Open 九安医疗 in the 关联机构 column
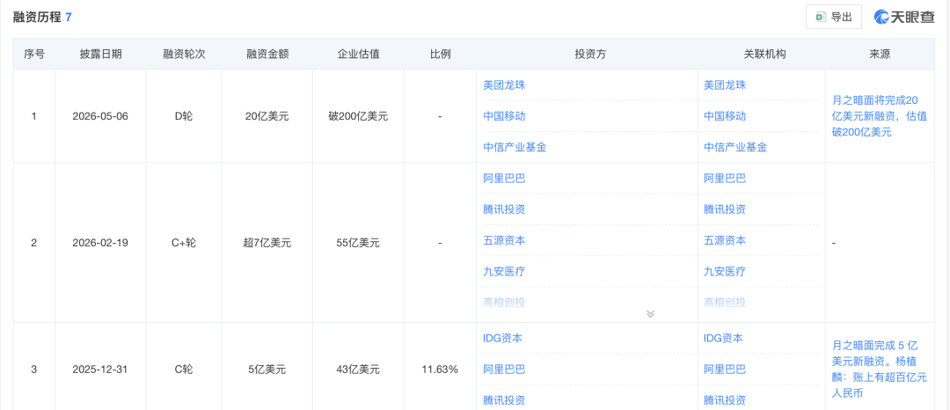 point(725,271)
